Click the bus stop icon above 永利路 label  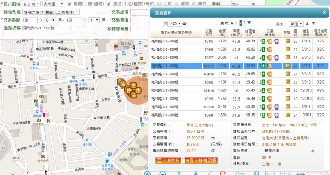click(x=87, y=140)
